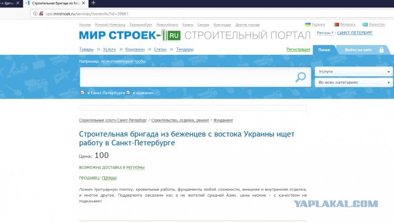394x222 pixels.
Task: Open Строительство, отделка, ремонт breadcrumb
Action: pos(180,120)
